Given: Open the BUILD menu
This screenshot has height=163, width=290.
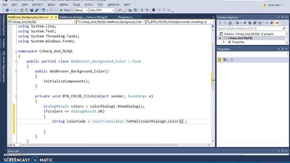Looking at the screenshot, I should click(51, 5).
